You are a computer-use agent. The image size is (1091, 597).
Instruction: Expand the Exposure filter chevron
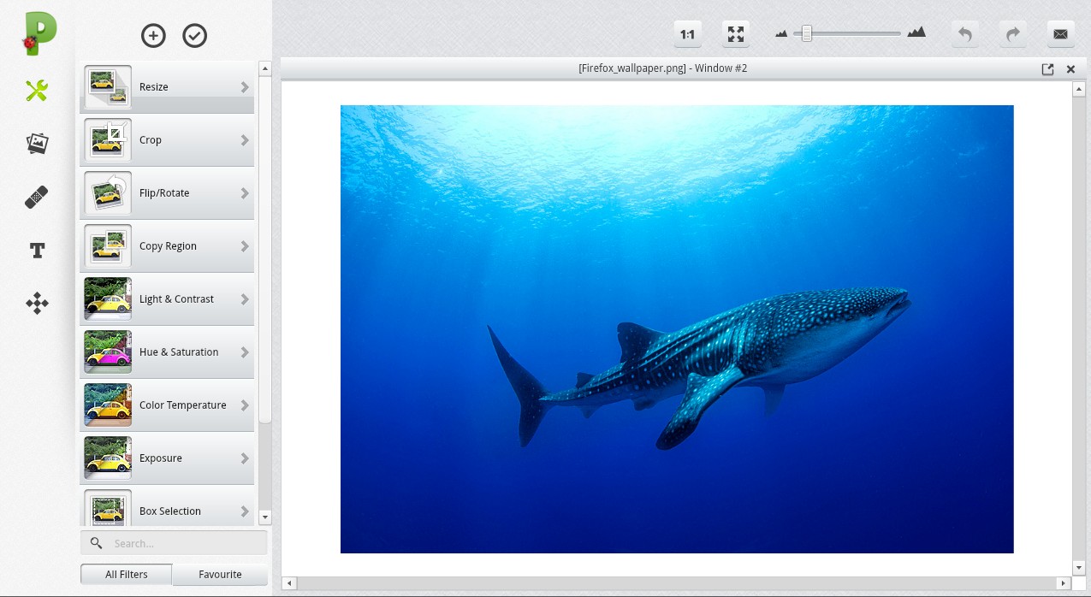[x=245, y=458]
